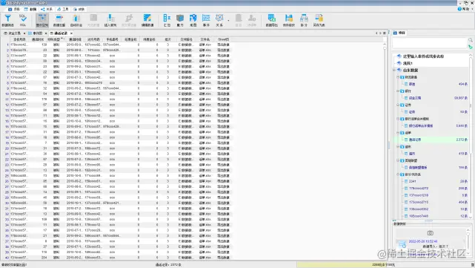Collapse the 银行 folder node

coord(398,91)
